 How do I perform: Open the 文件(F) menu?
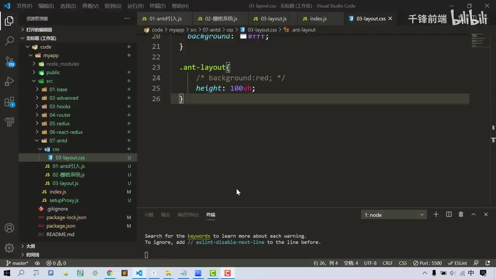[x=24, y=6]
